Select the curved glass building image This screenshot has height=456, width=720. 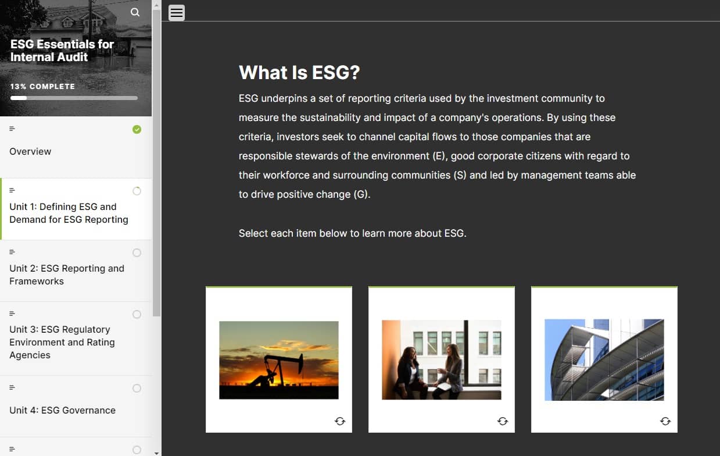(604, 360)
